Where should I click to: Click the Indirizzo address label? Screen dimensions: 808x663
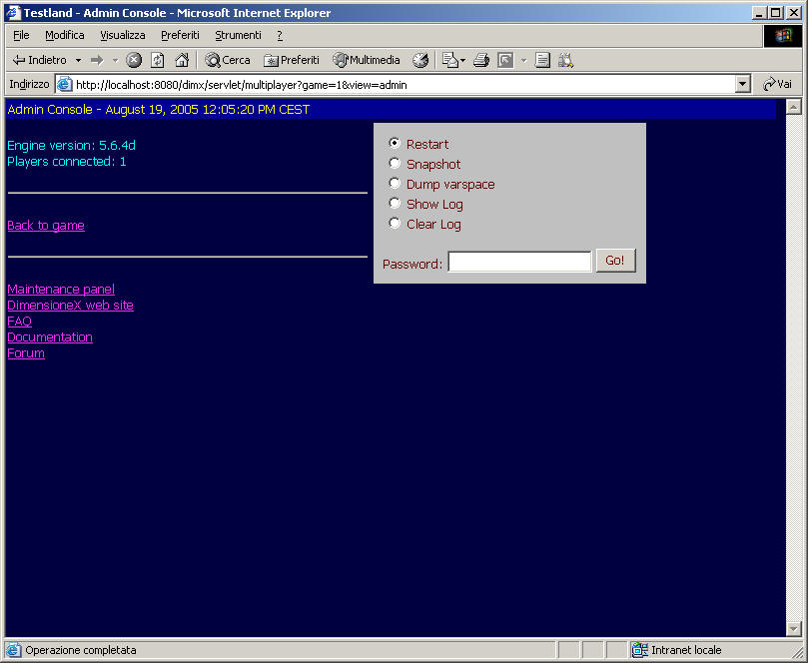coord(29,84)
